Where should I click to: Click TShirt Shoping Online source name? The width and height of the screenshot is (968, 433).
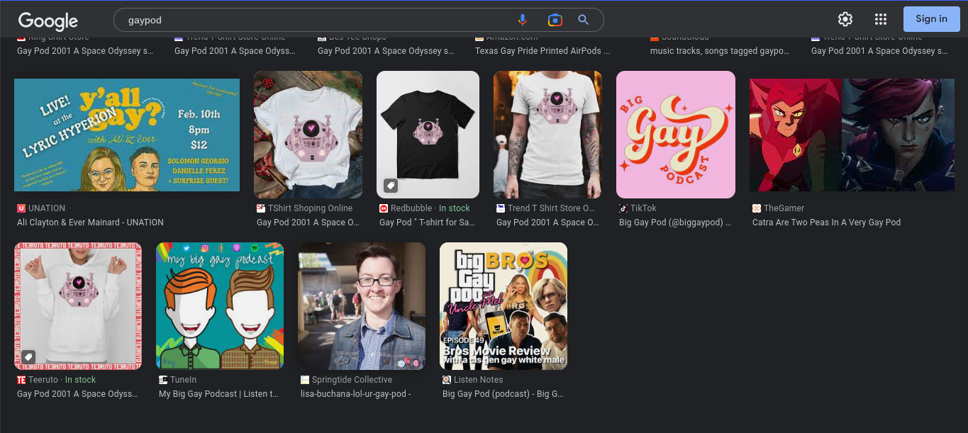click(x=310, y=208)
